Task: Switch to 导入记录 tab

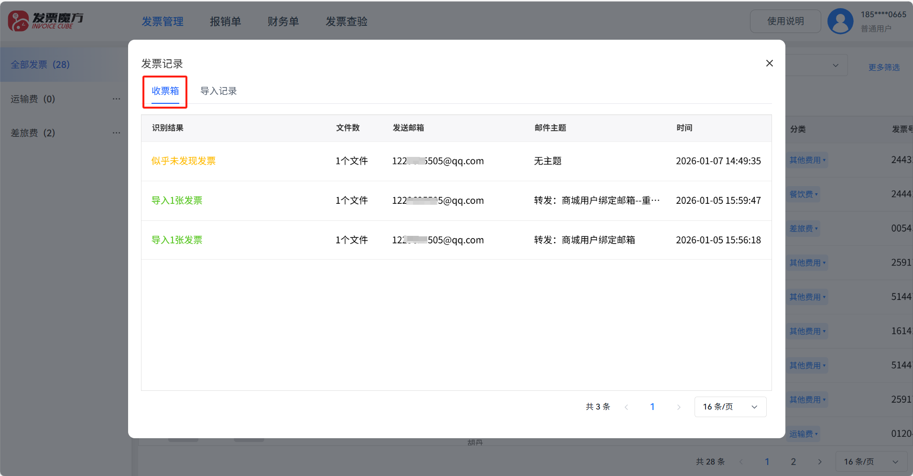Action: 218,91
